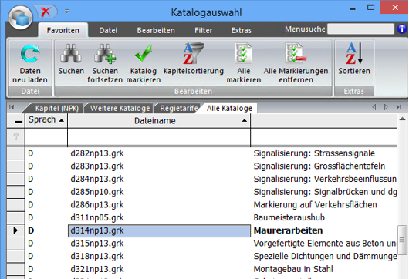Viewport: 409px width, 279px height.
Task: Click Markierung auf Verkehrsflächen description
Action: tap(315, 205)
